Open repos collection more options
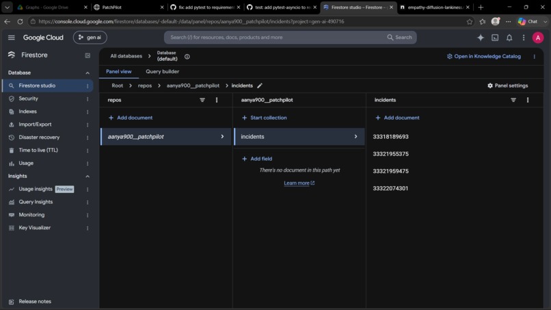551x310 pixels. click(217, 100)
